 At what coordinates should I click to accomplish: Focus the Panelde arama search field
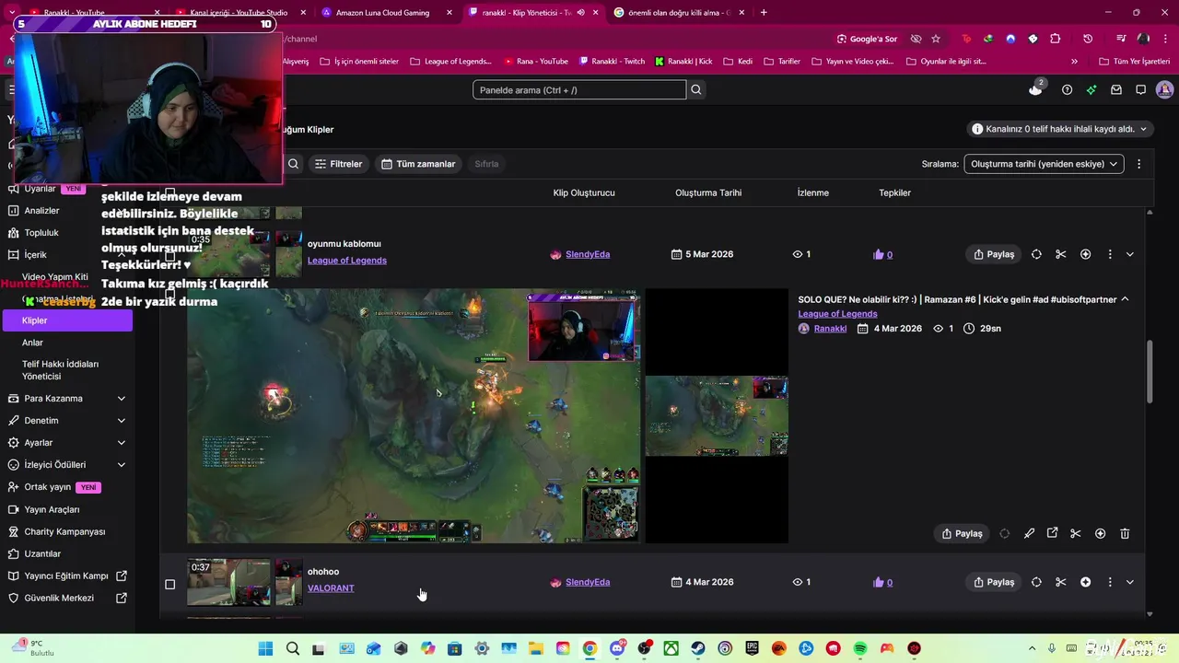(x=579, y=89)
